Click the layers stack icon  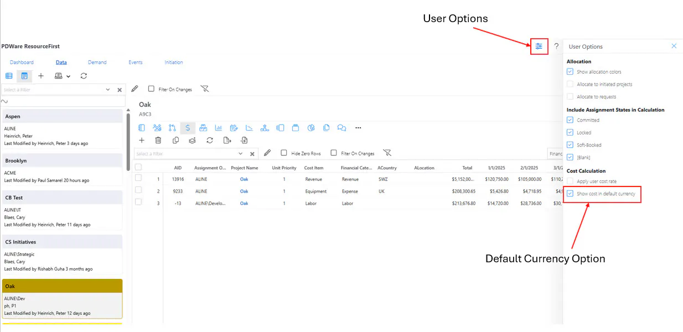[x=192, y=141]
